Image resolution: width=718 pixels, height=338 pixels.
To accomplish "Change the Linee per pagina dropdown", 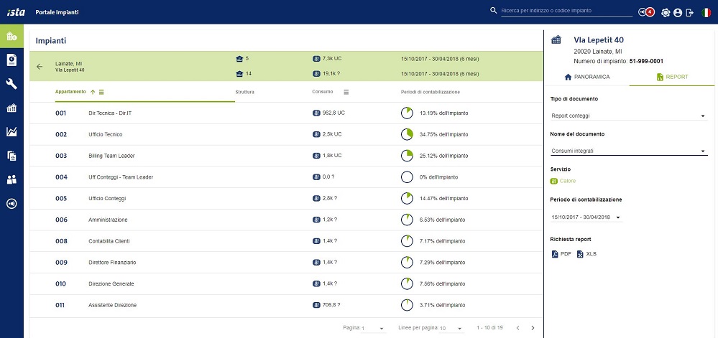I will [x=452, y=328].
